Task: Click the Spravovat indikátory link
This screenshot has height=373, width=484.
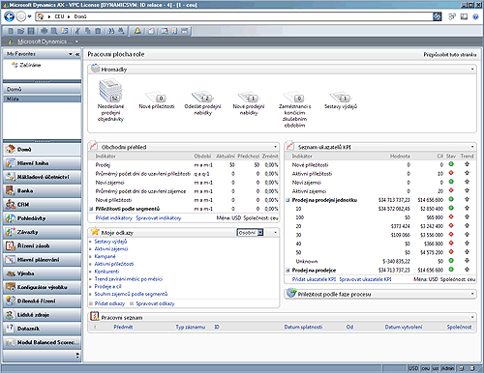Action: point(159,218)
